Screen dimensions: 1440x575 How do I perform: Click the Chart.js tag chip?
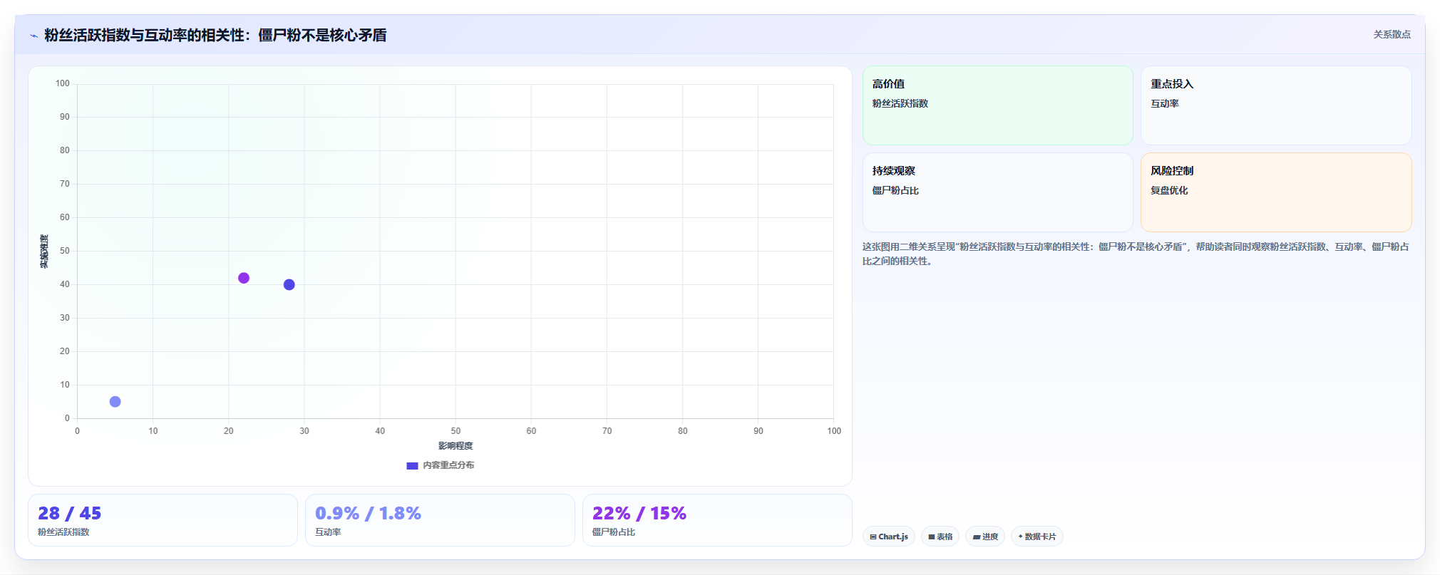[889, 537]
